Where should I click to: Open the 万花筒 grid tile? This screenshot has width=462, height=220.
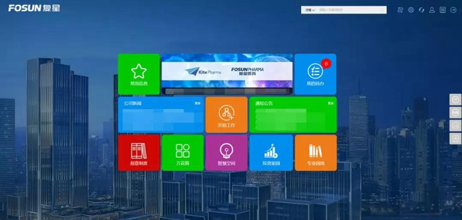point(182,152)
